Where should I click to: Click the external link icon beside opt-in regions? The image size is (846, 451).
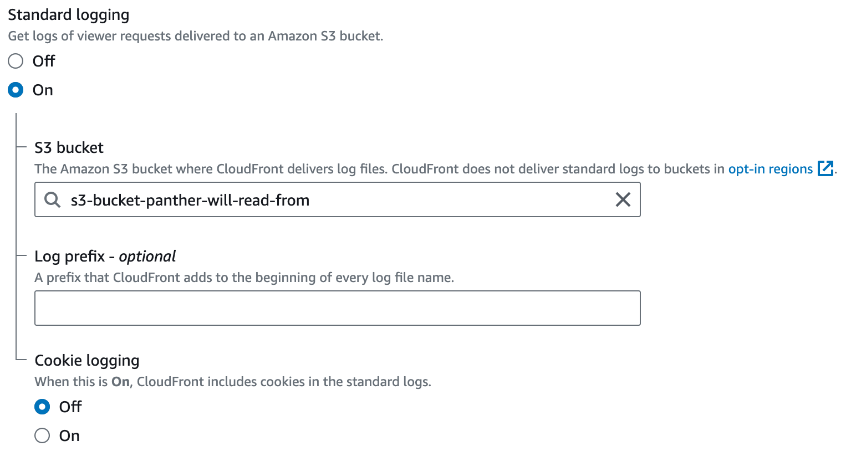(x=827, y=168)
